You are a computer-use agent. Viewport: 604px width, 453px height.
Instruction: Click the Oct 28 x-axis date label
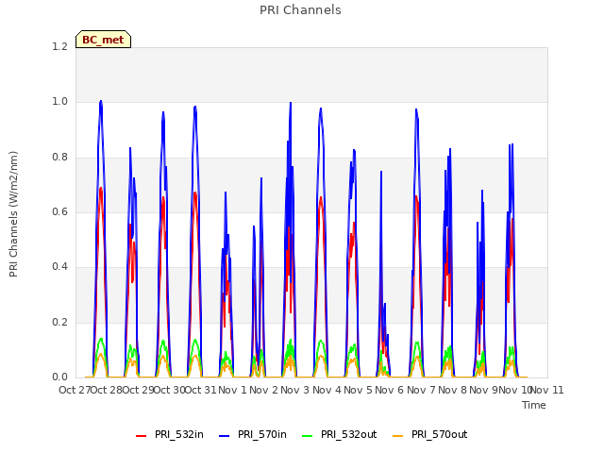pyautogui.click(x=106, y=390)
